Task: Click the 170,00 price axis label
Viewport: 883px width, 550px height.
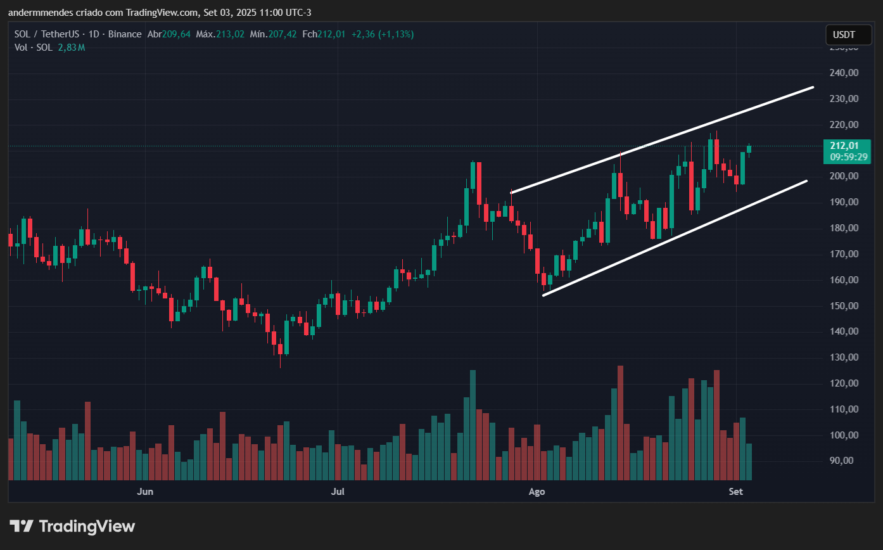Action: tap(844, 254)
